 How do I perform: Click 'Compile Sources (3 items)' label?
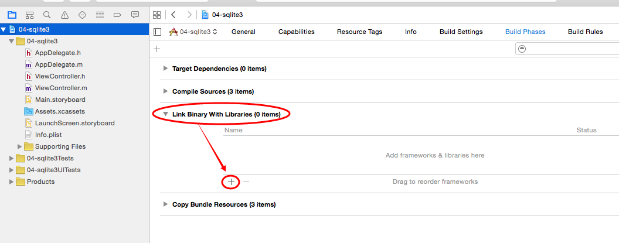213,91
